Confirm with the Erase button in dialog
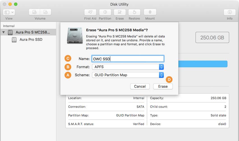The width and height of the screenshot is (239, 141). 163,86
